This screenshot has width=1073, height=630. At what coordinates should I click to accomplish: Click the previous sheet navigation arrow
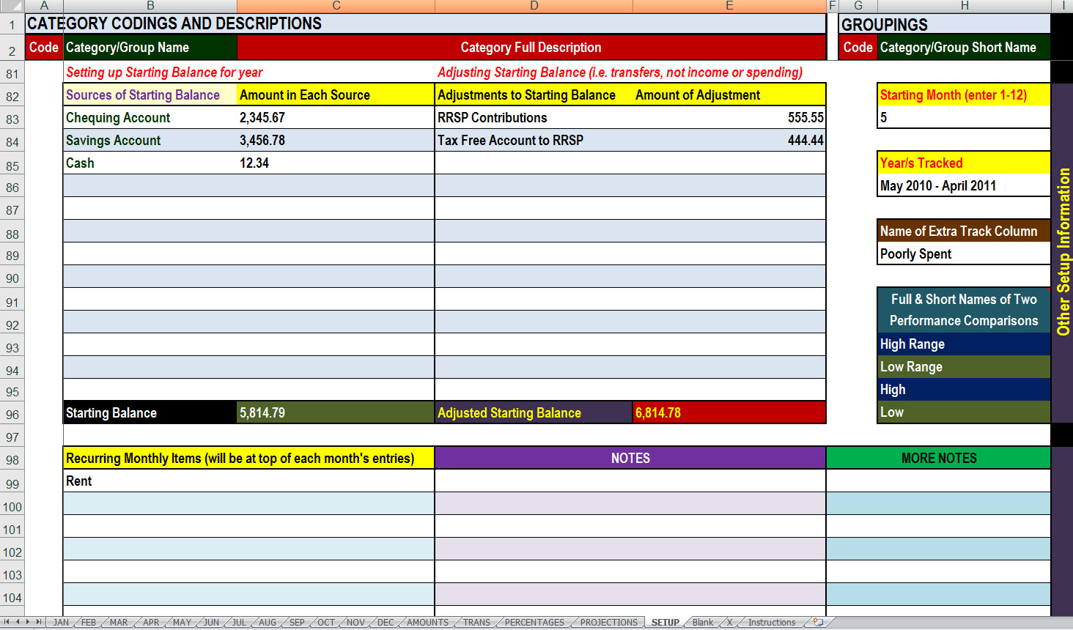18,622
